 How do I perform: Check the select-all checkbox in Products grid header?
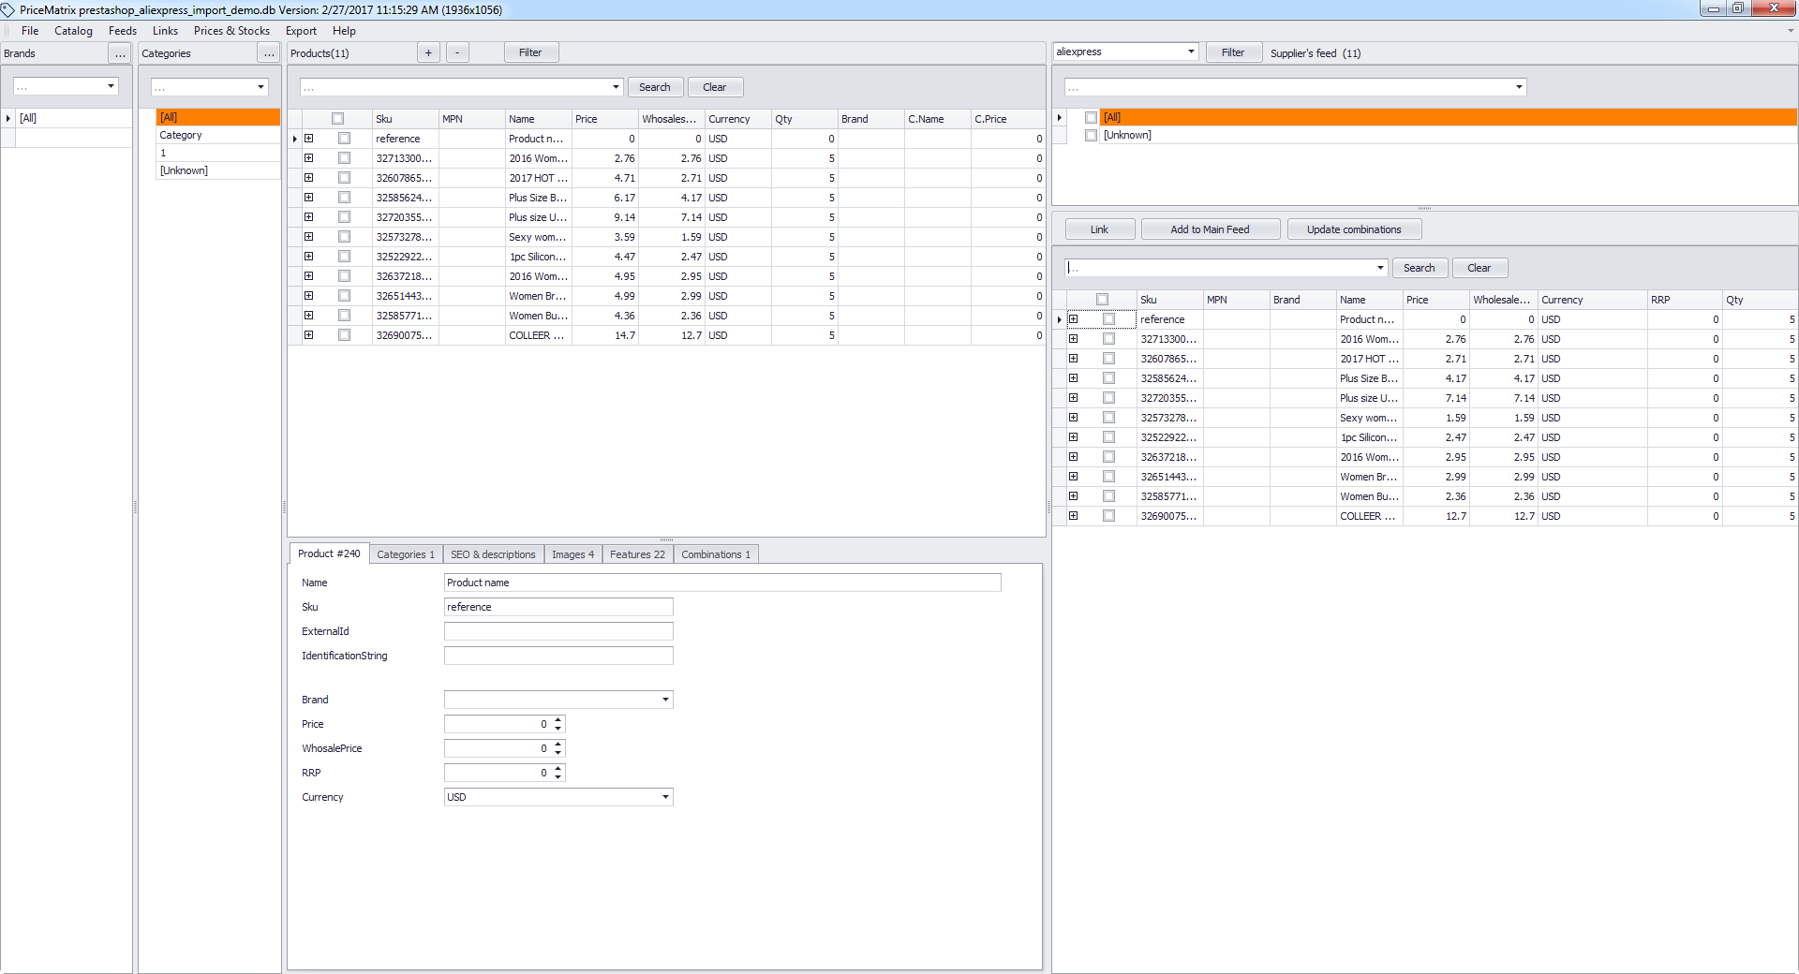click(x=337, y=119)
